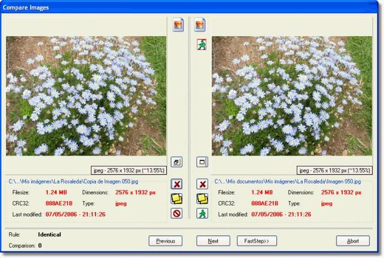Abort the image comparison
Screen dimensions: 384x258
click(x=353, y=241)
